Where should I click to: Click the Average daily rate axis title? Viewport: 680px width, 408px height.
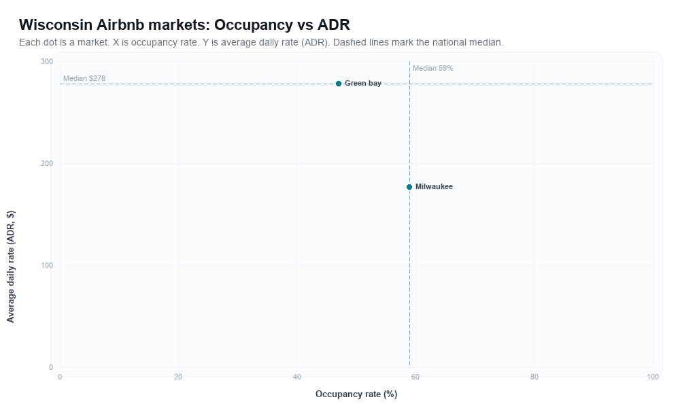click(10, 267)
